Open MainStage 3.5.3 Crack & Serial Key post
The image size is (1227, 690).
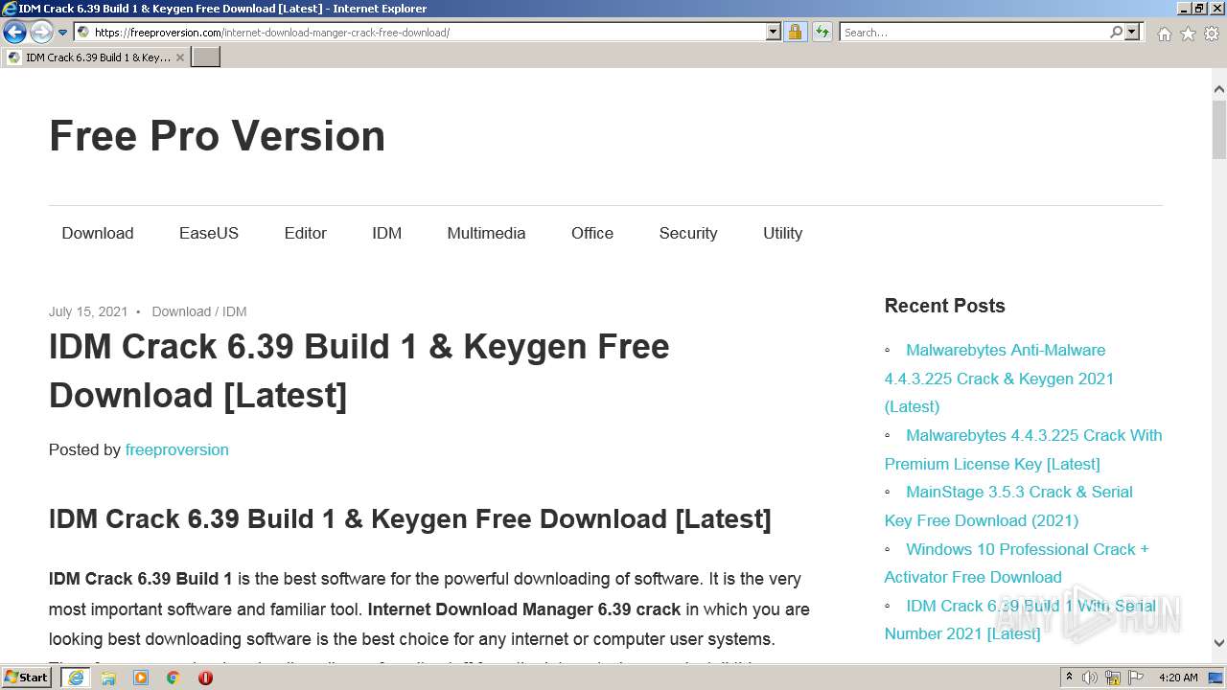pyautogui.click(x=1008, y=506)
